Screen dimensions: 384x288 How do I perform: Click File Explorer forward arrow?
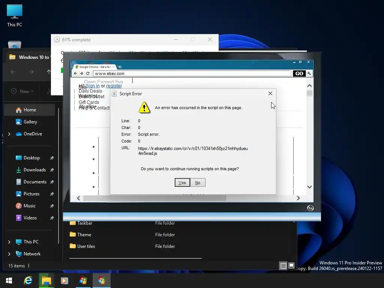point(31,72)
